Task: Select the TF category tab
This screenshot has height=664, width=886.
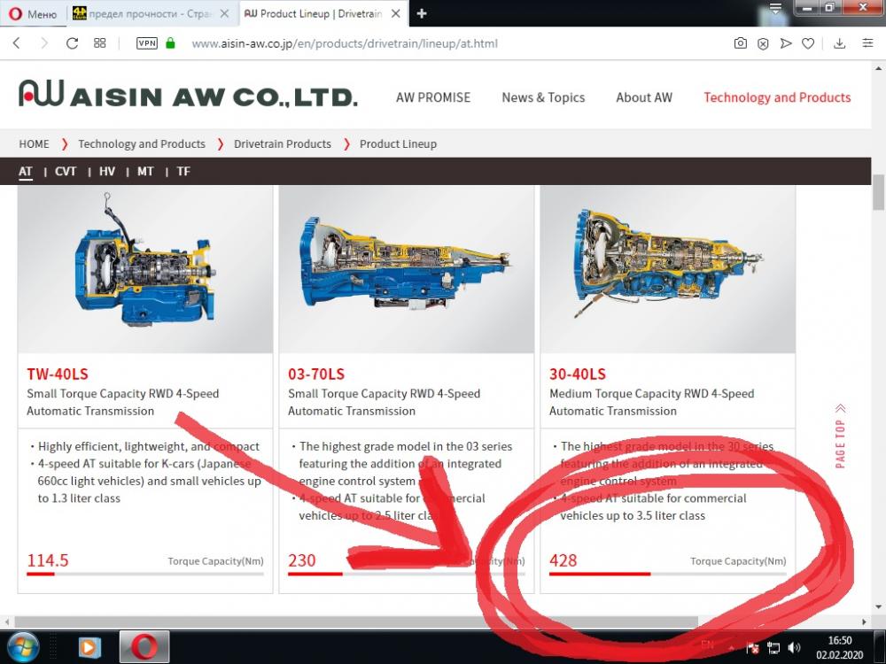Action: [183, 172]
